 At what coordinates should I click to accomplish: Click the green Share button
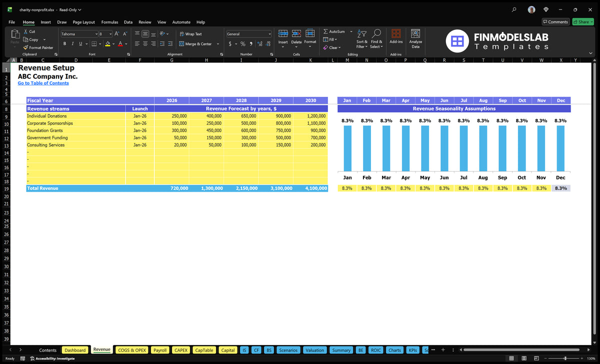[582, 22]
